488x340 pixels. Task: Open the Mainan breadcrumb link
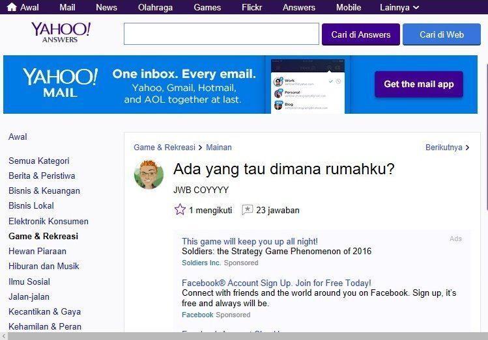click(219, 147)
